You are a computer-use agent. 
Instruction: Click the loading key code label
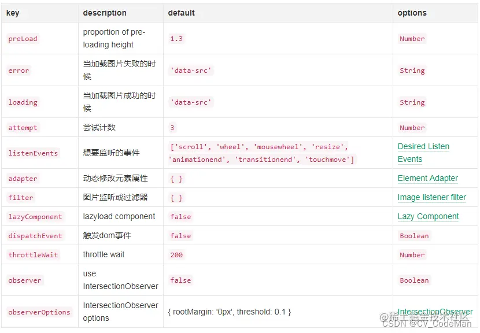(23, 102)
